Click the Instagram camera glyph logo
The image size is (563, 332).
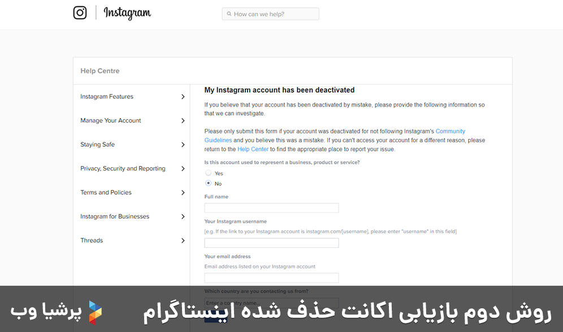[x=80, y=12]
